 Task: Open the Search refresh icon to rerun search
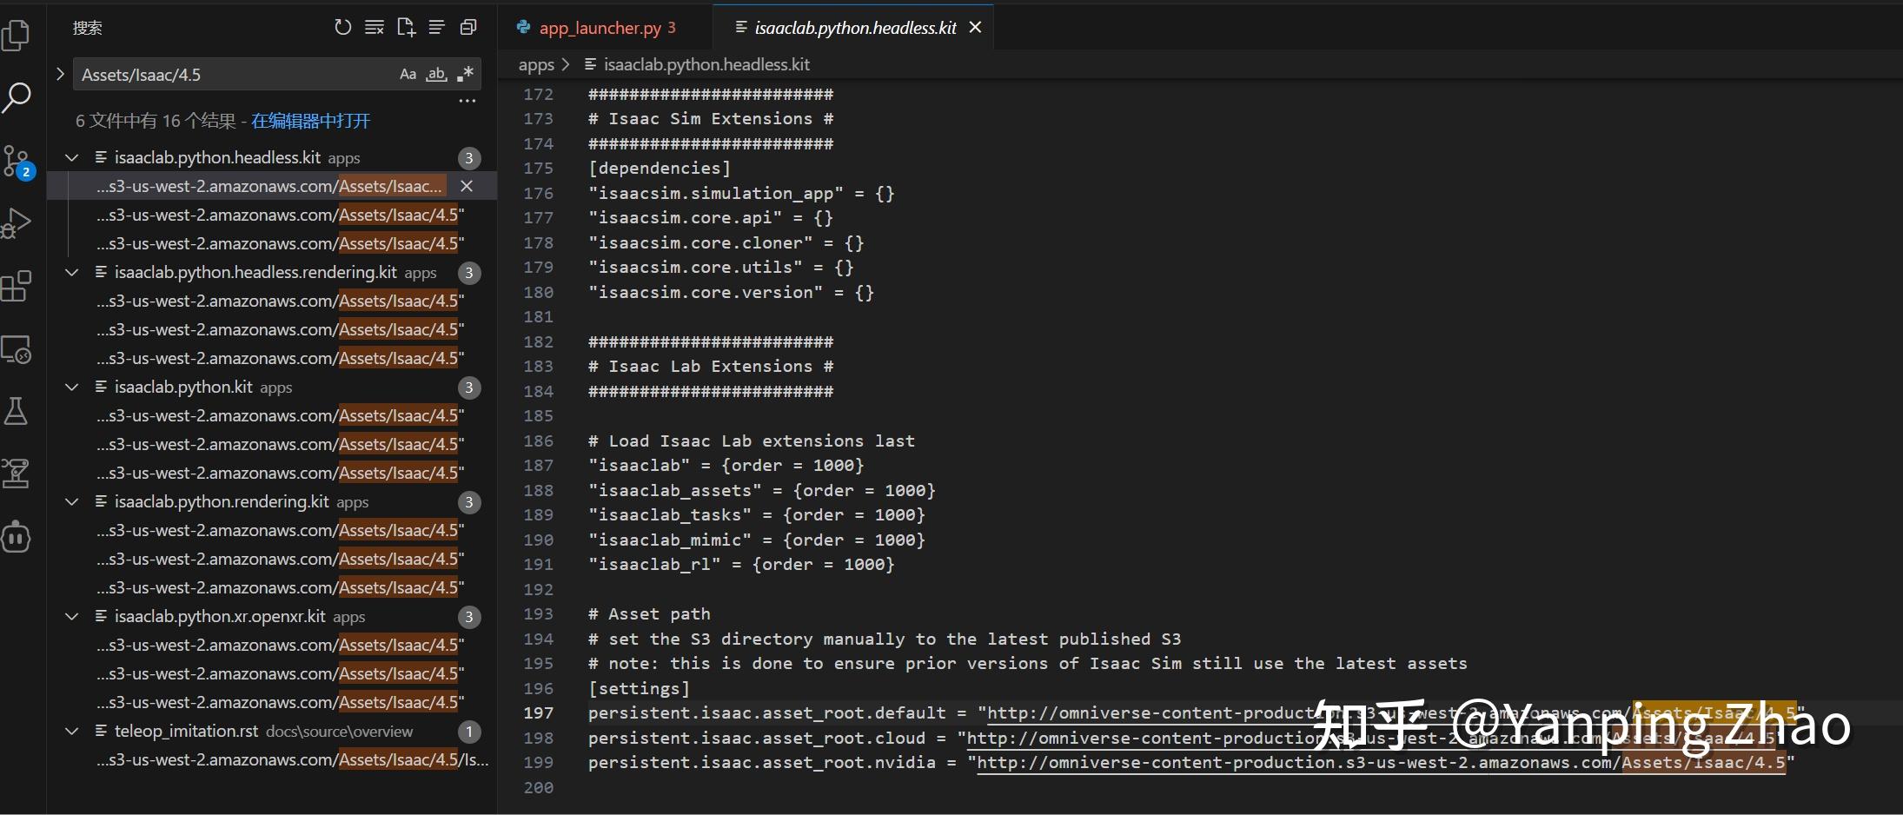[343, 27]
